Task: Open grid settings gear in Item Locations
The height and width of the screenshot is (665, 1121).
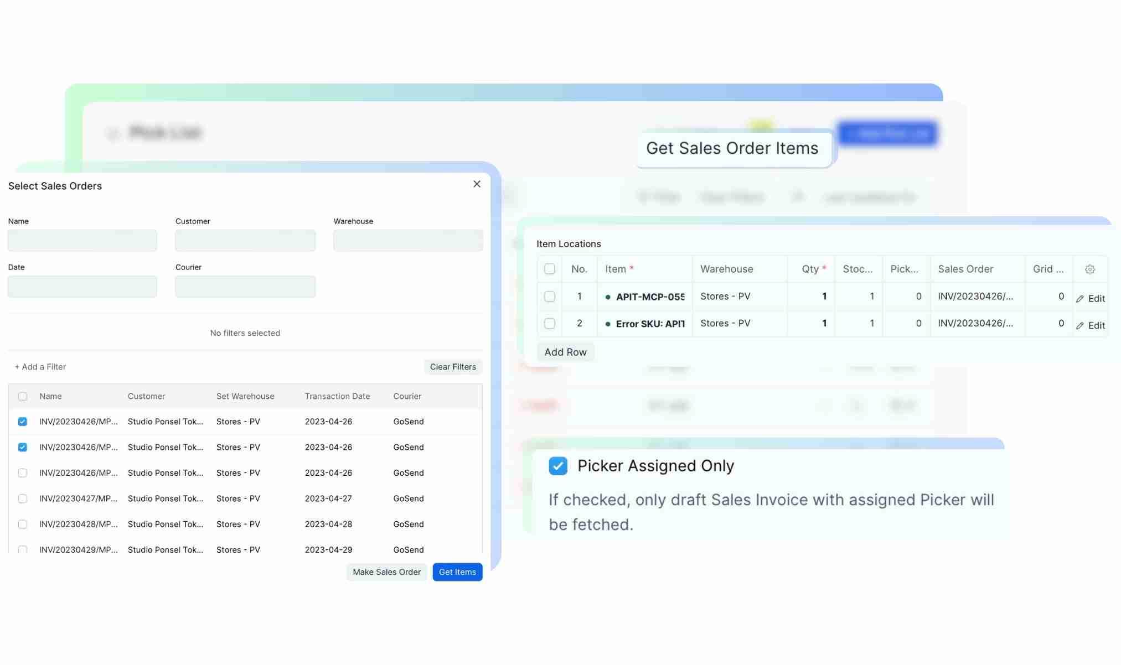Action: point(1089,269)
